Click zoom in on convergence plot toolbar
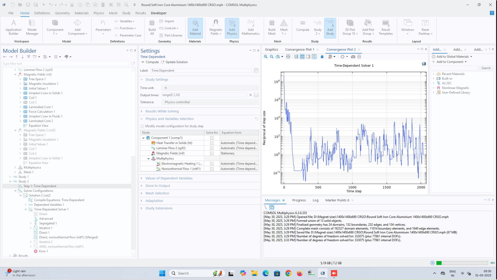 [x=266, y=57]
